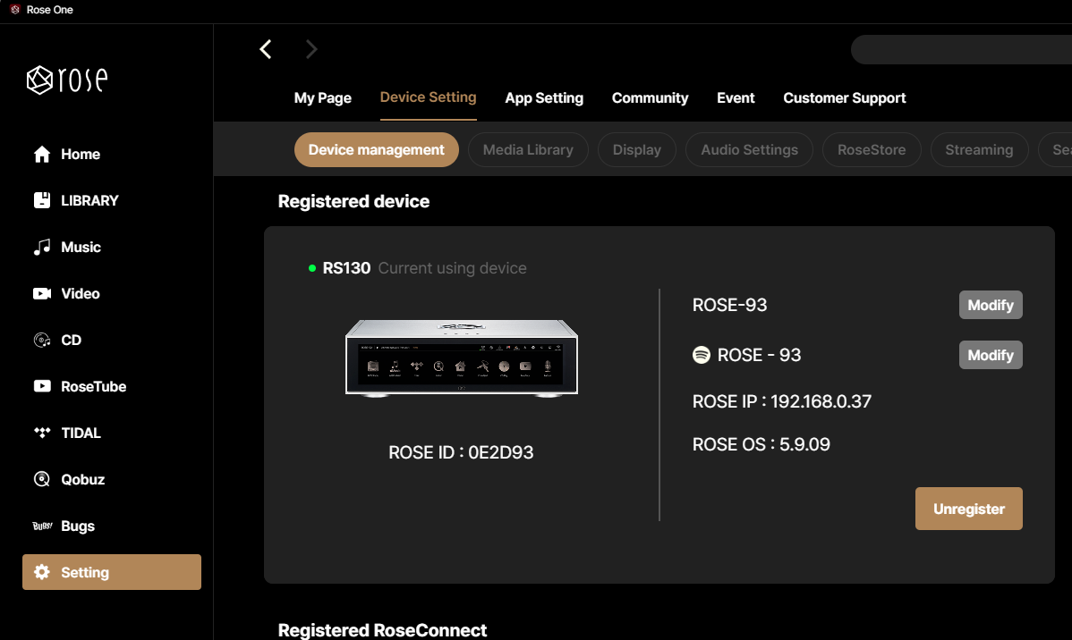The image size is (1072, 640).
Task: Open the LIBRARY section
Action: point(89,201)
